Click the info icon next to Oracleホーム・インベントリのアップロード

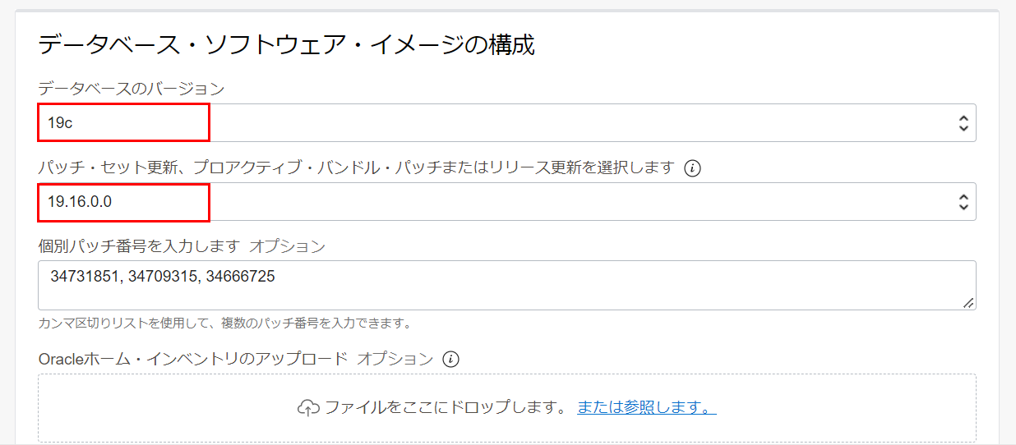pyautogui.click(x=450, y=359)
